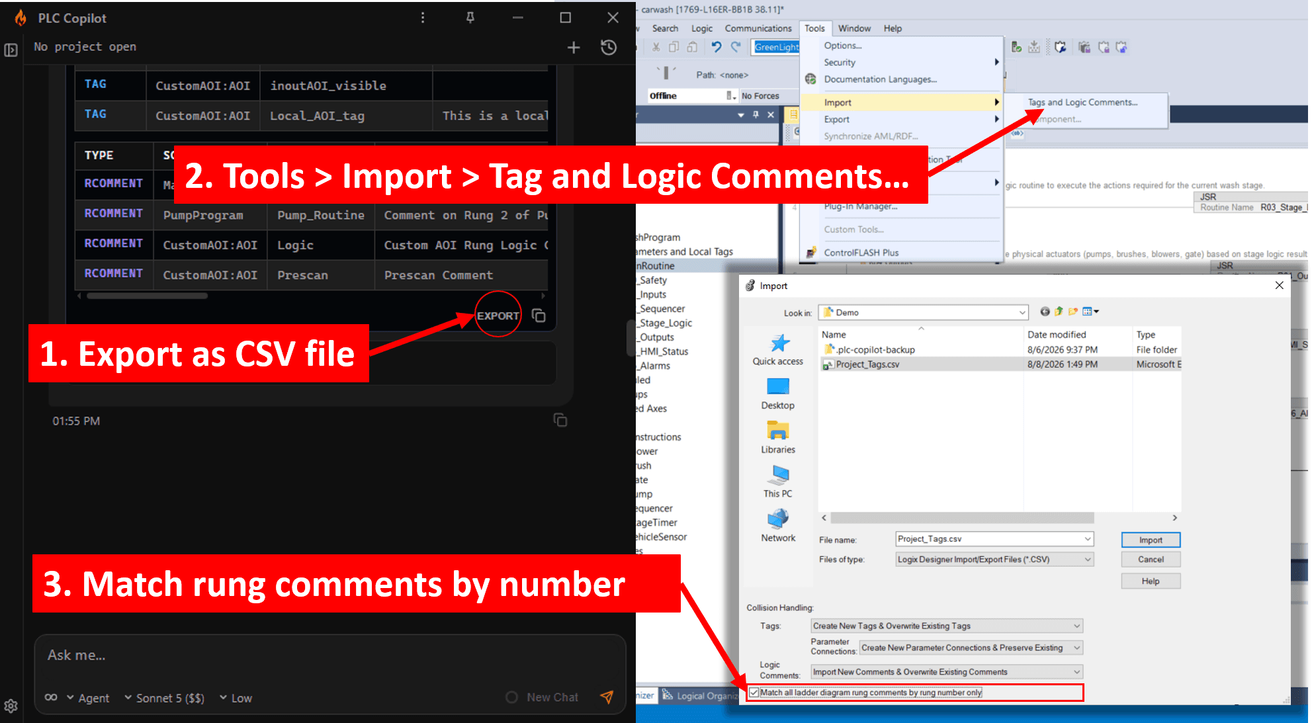Choose Tags and Logic Comments submenu item

tap(1082, 103)
